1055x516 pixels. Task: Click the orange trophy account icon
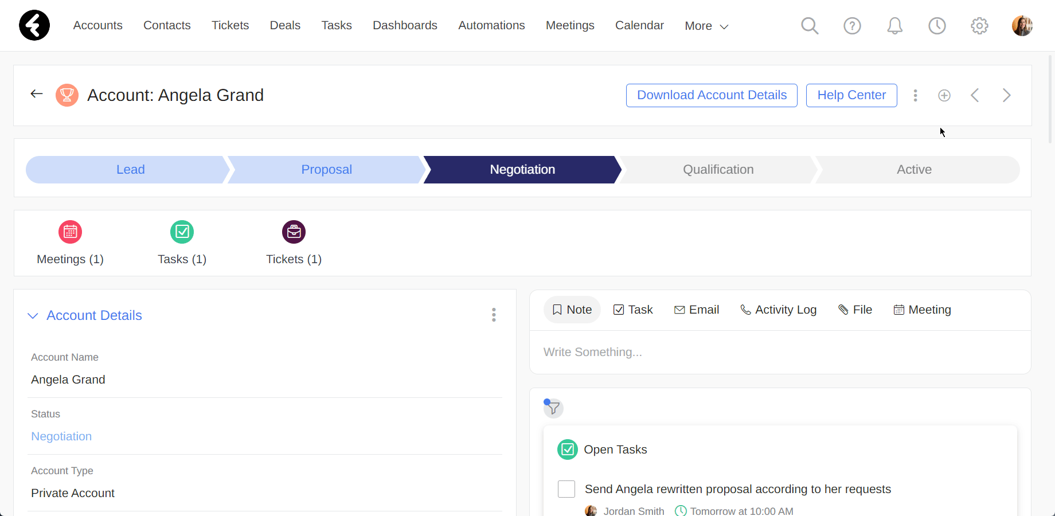point(67,95)
